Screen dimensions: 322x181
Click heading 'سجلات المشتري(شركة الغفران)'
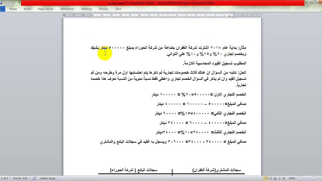217,170
